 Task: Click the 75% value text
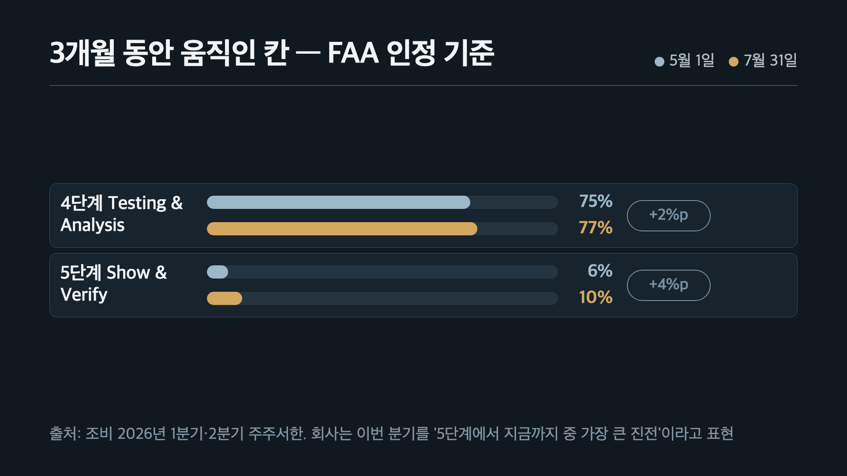(x=596, y=201)
